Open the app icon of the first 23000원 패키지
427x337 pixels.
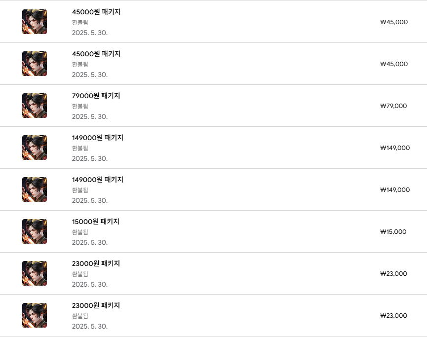pos(35,273)
